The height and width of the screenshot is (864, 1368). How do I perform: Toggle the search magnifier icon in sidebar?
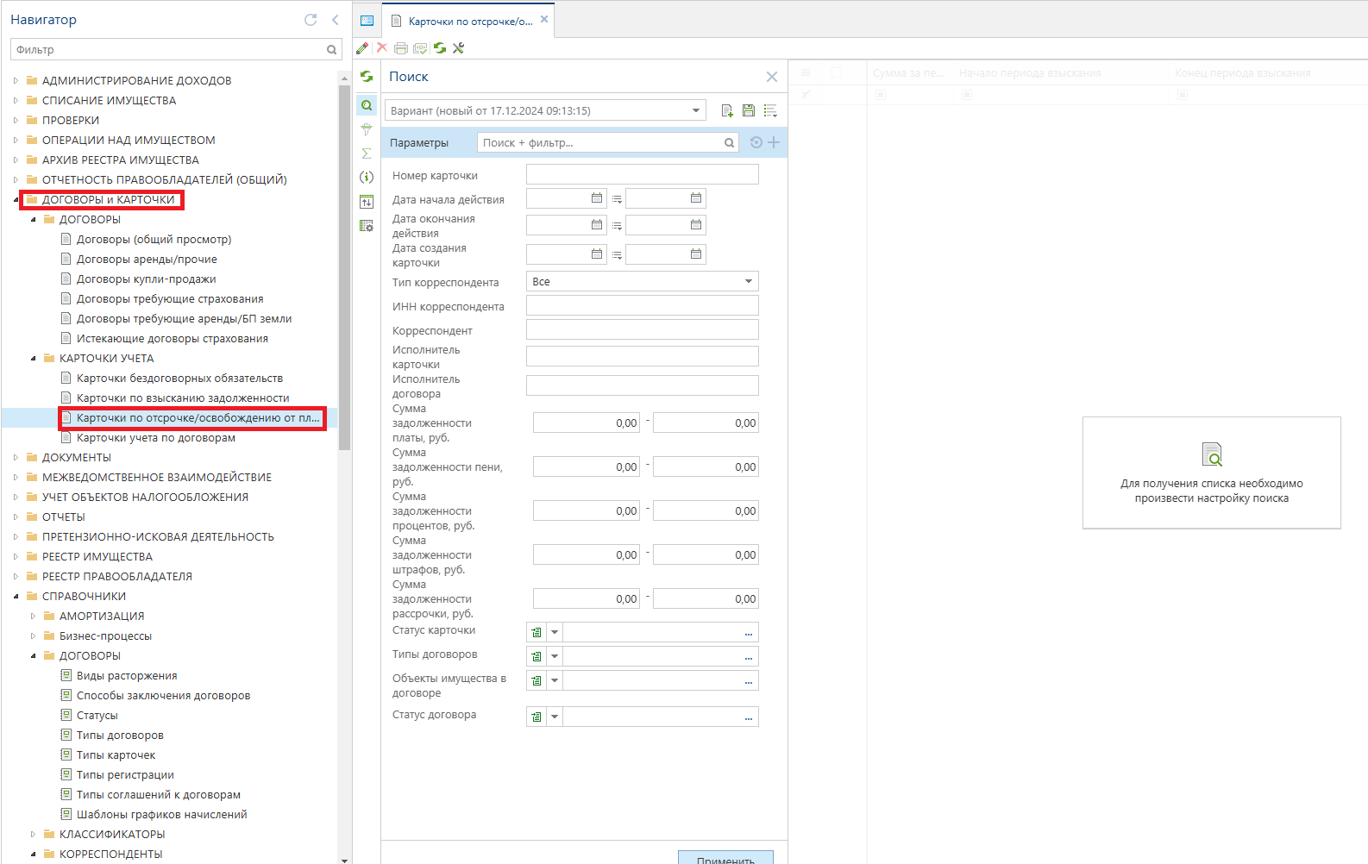point(367,105)
